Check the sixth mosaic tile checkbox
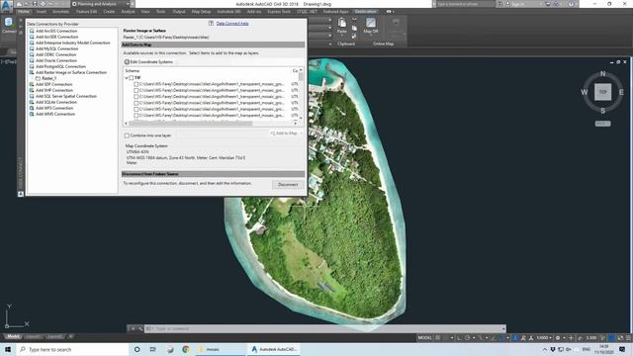The height and width of the screenshot is (356, 633). click(136, 116)
